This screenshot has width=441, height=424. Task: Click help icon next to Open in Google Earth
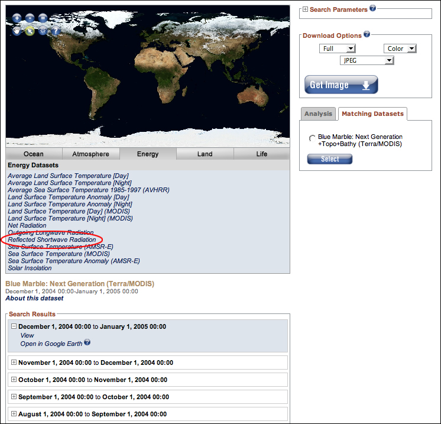[x=87, y=342]
